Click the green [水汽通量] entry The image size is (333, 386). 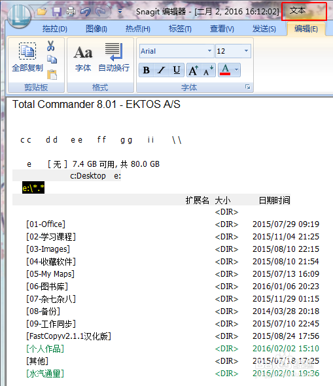coord(45,374)
